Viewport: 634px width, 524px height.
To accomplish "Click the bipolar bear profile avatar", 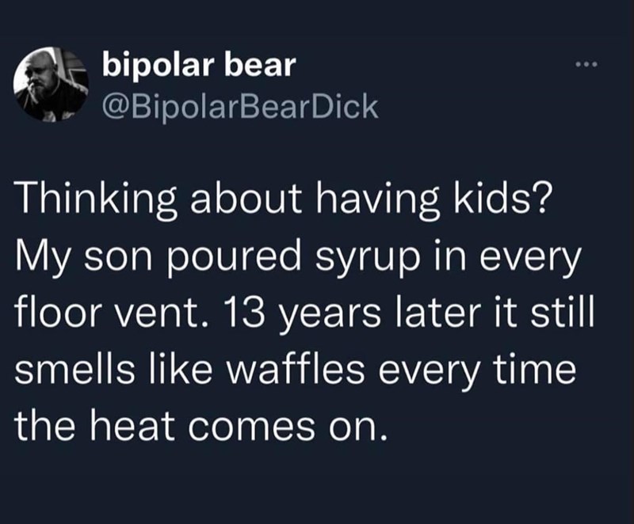I will pyautogui.click(x=52, y=85).
